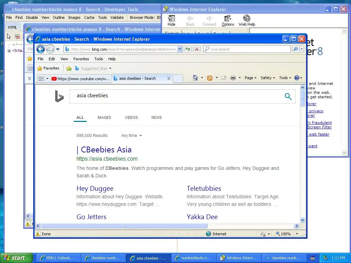Click Web Help in the Help window toolbar

(x=247, y=21)
